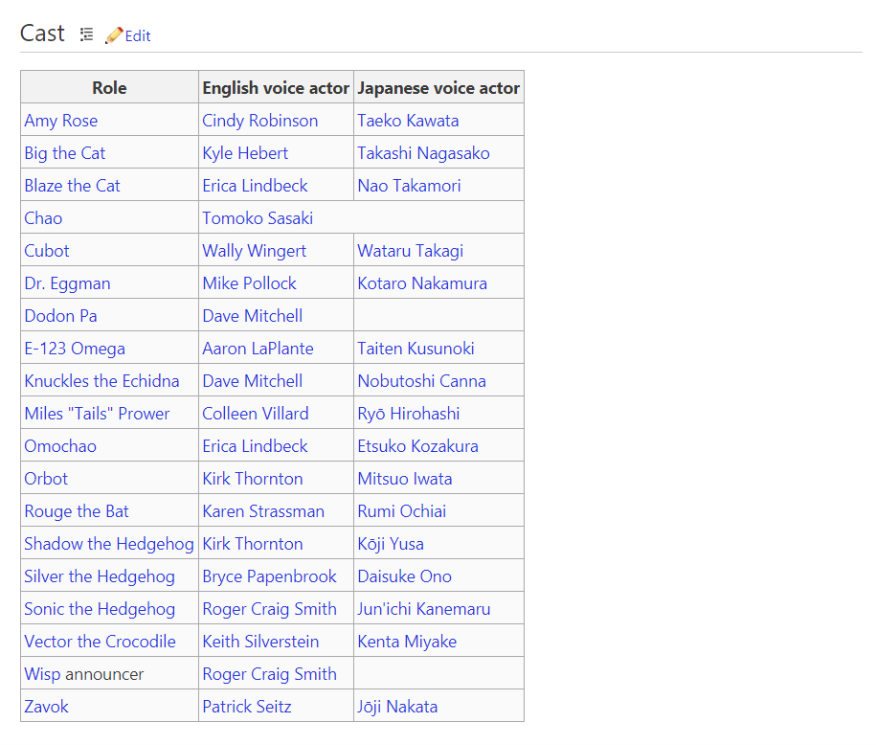
Task: Open the Patrick Seitz link
Action: 246,707
